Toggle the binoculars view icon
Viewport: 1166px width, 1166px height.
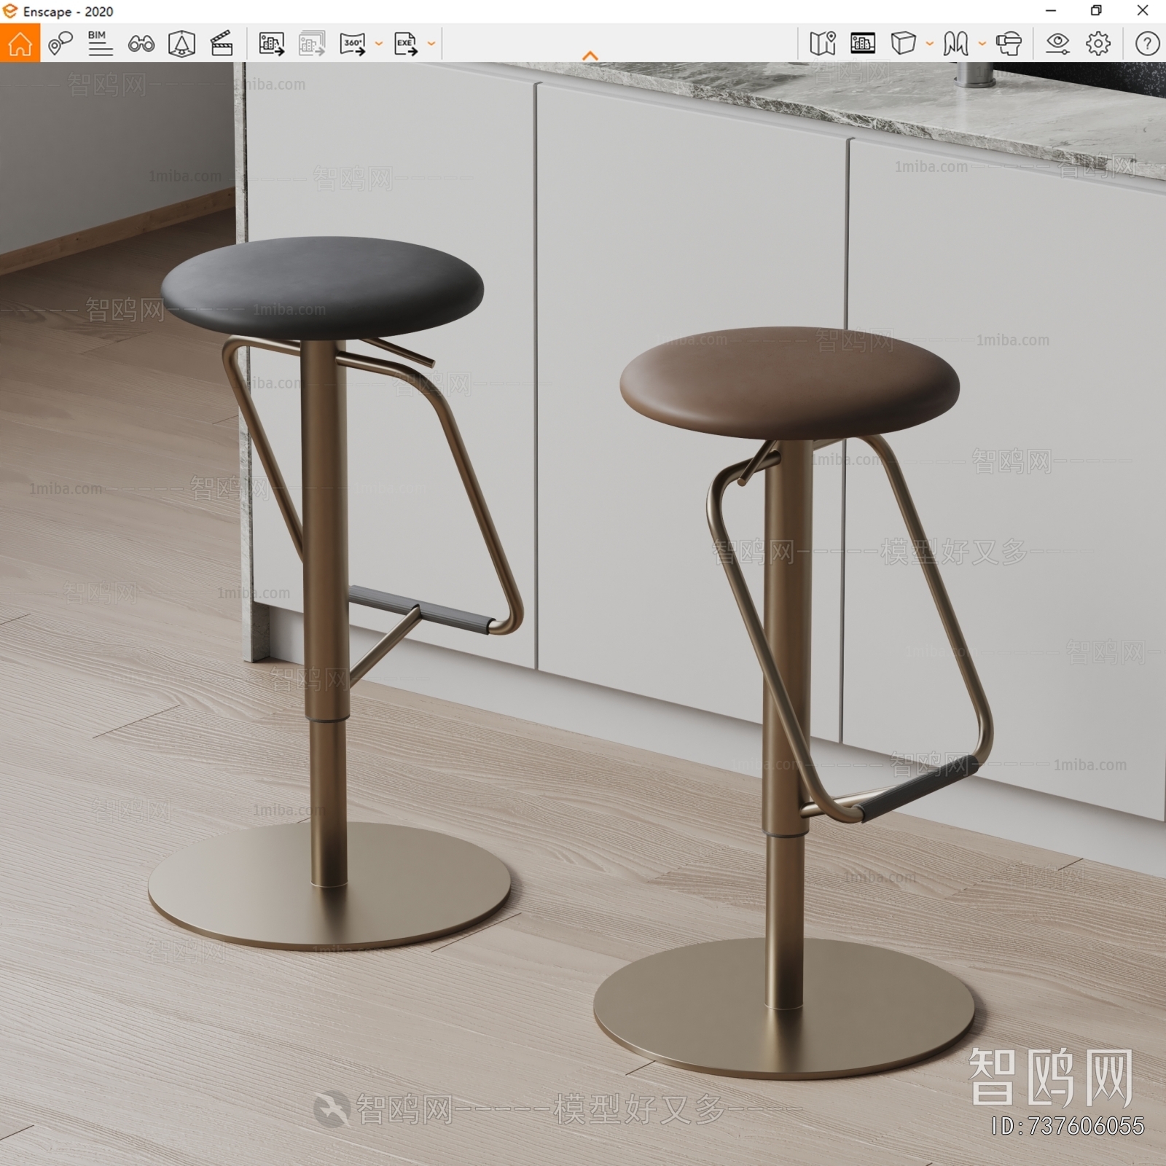tap(141, 44)
